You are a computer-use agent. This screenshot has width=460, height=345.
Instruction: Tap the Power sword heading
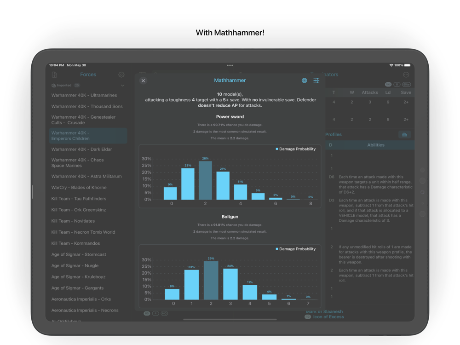point(230,117)
